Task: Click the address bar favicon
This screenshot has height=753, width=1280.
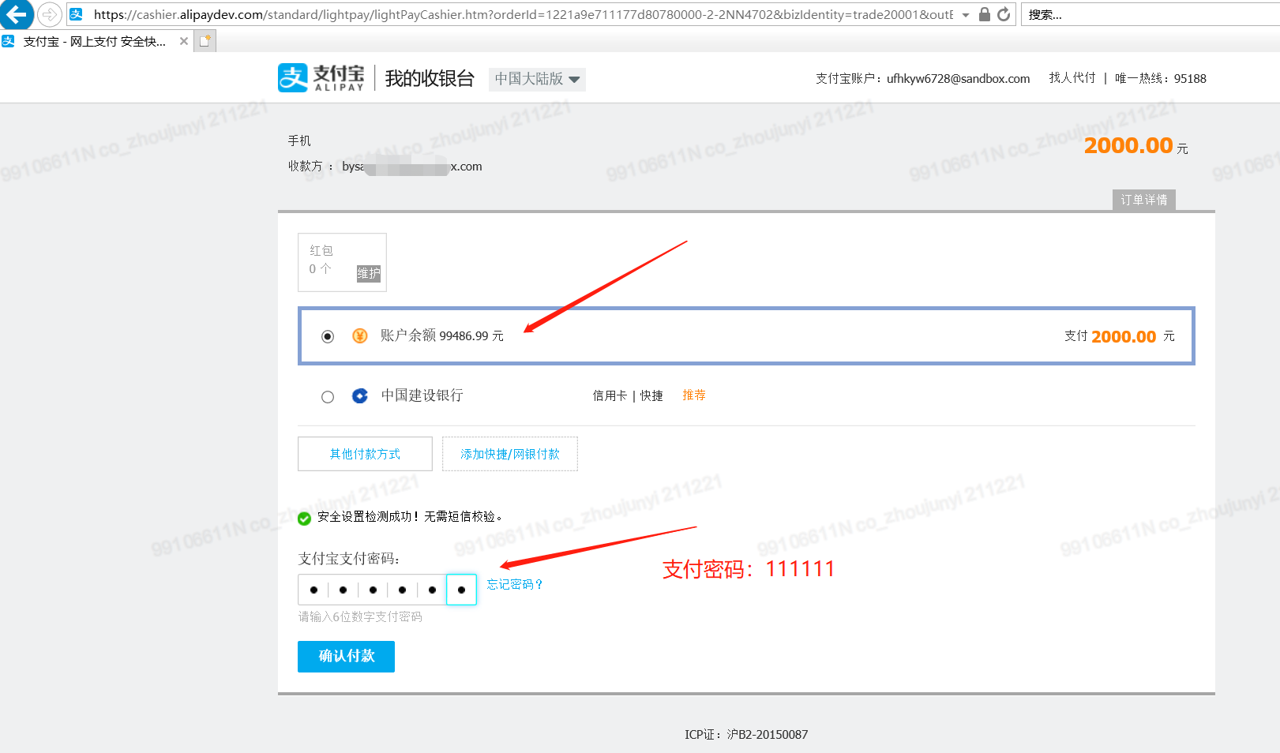Action: point(77,14)
